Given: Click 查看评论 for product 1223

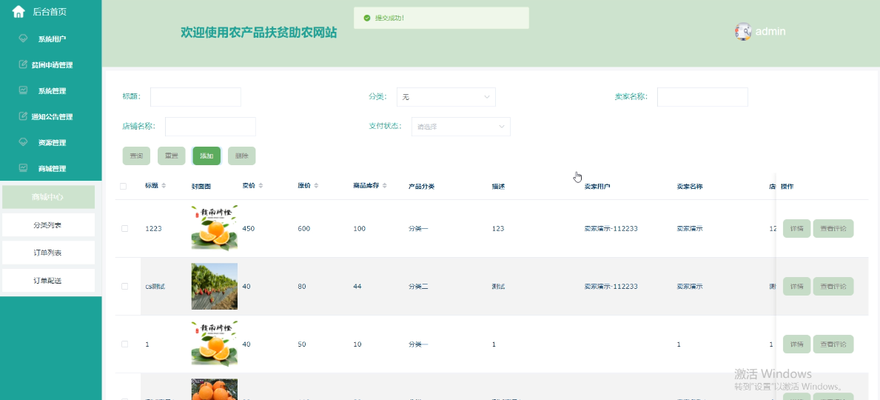Looking at the screenshot, I should (x=833, y=229).
